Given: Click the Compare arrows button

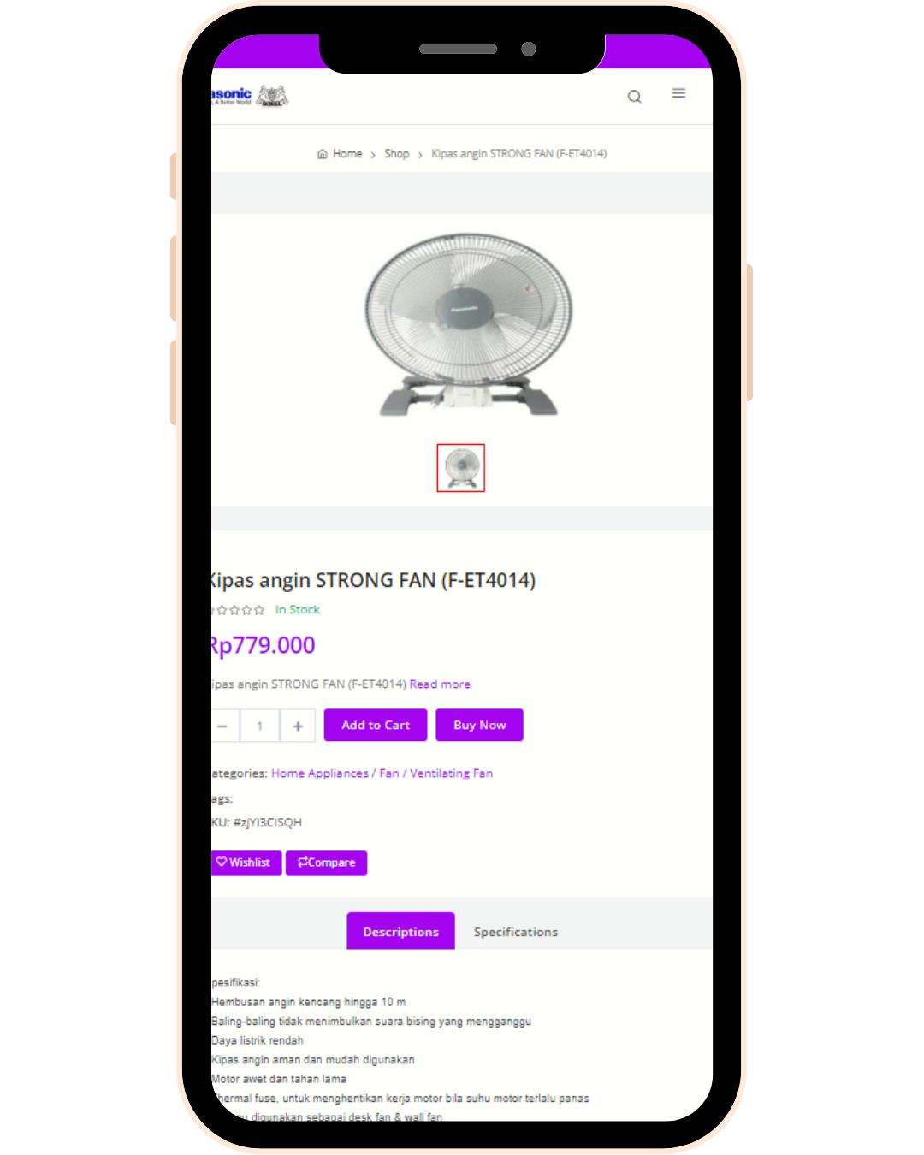Looking at the screenshot, I should 326,862.
